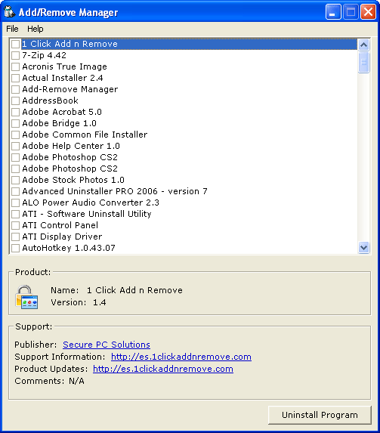The image size is (380, 433).
Task: Select the "Adobe Stock Photos 1.0" row text
Action: (73, 180)
